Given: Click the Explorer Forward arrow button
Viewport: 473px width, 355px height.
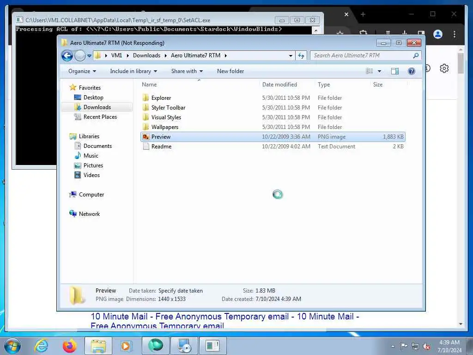Looking at the screenshot, I should [80, 55].
